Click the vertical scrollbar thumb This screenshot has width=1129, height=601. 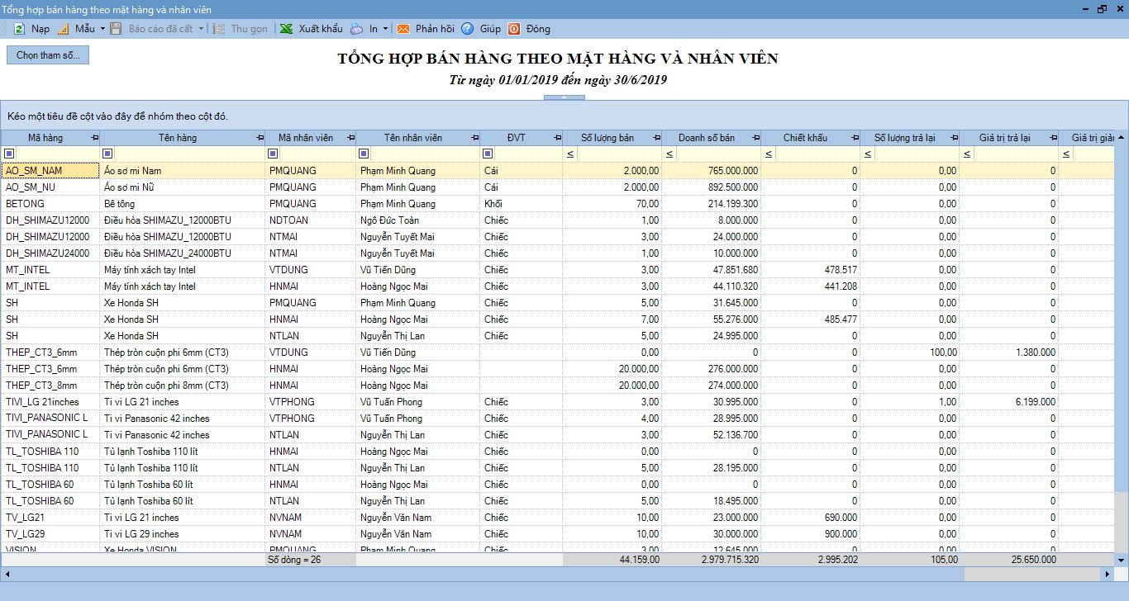1121,524
